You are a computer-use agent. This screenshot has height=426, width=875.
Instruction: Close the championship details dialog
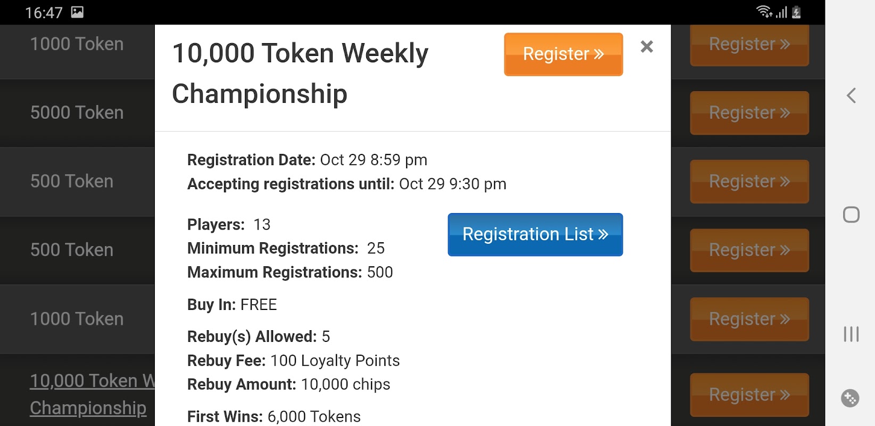[647, 47]
